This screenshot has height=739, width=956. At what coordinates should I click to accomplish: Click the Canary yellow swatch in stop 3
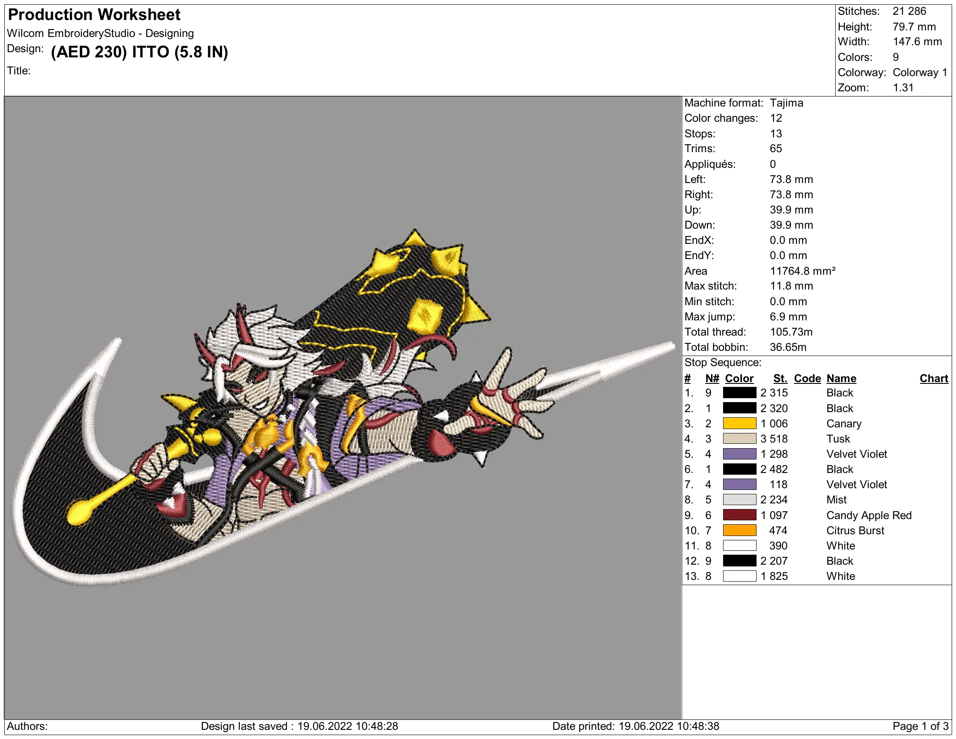coord(739,423)
